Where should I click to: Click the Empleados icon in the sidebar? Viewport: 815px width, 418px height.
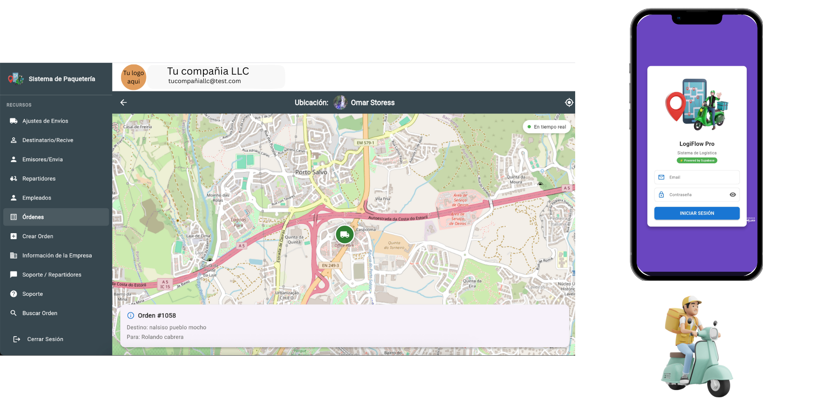[x=14, y=198]
